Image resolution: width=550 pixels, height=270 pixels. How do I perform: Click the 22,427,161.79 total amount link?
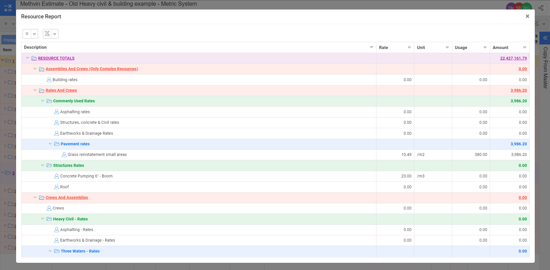[513, 58]
